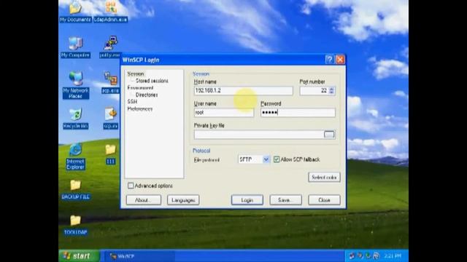Image resolution: width=467 pixels, height=262 pixels.
Task: Open TOOLLDAP folder on desktop
Action: click(x=75, y=225)
